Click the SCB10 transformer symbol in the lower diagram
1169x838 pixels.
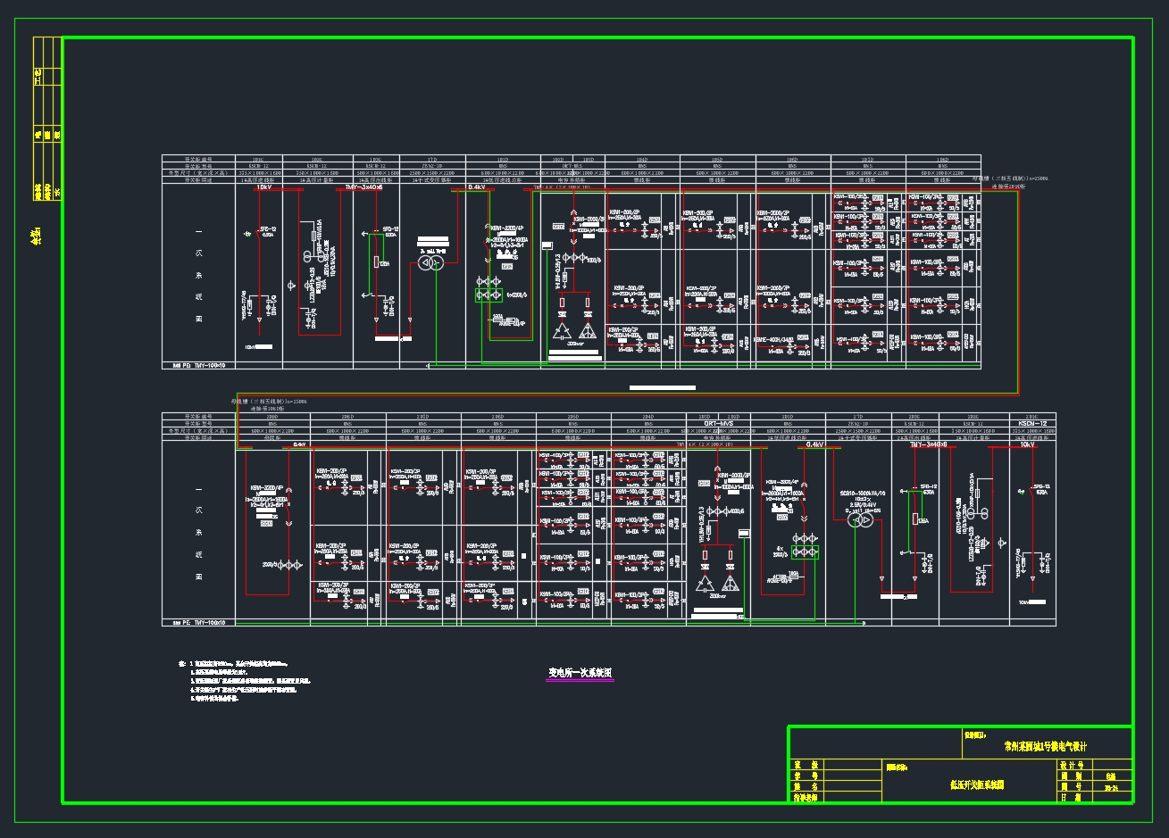coord(859,520)
